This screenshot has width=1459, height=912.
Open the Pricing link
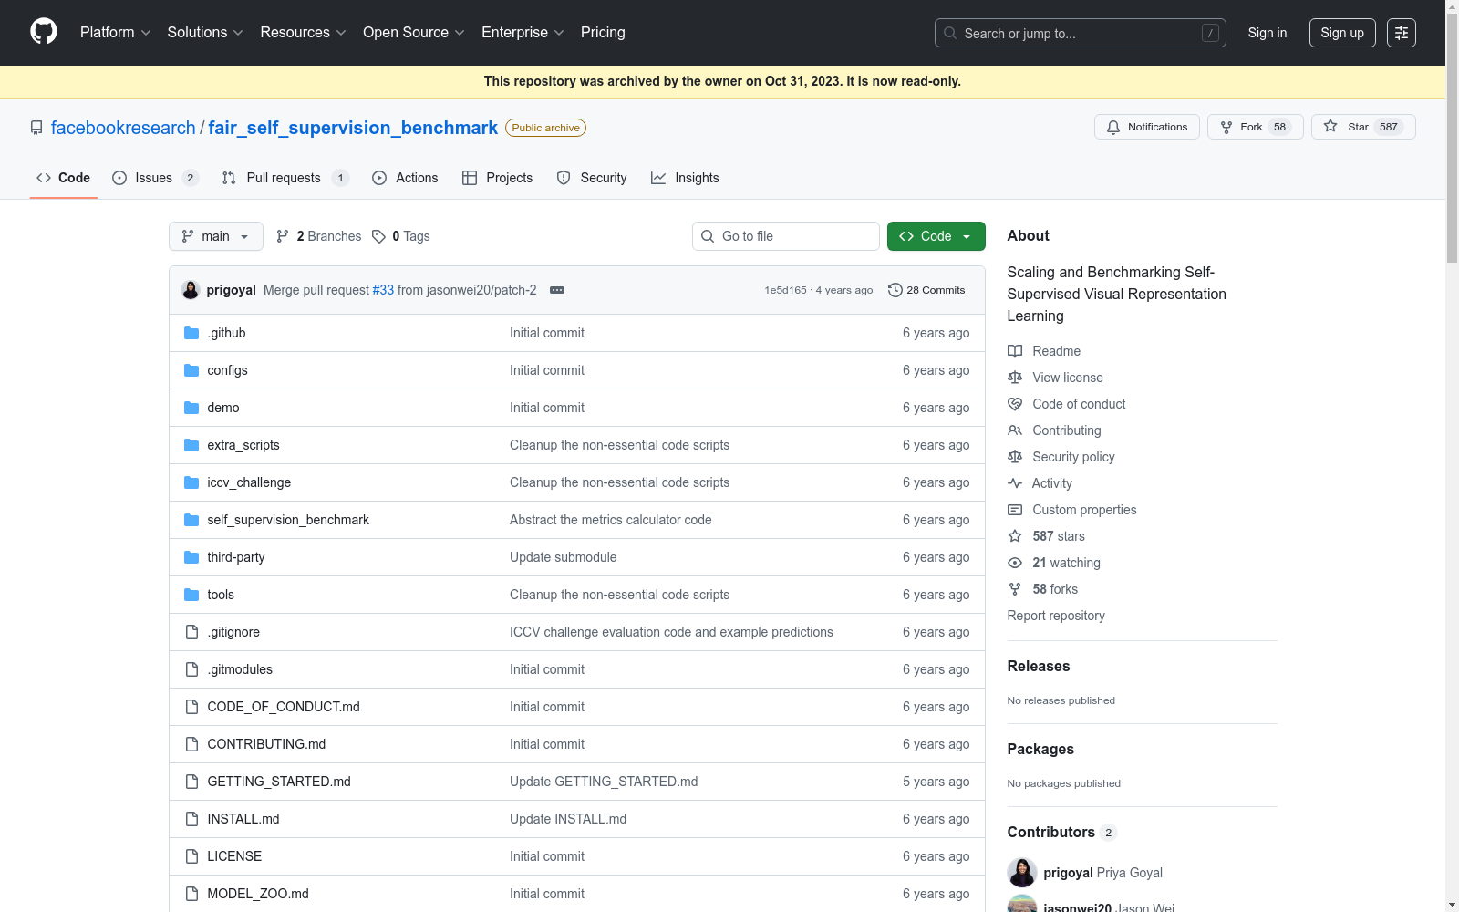point(603,33)
